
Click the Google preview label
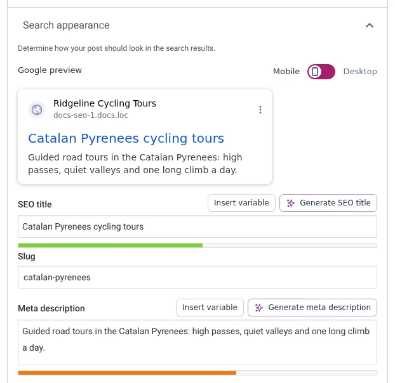(50, 70)
